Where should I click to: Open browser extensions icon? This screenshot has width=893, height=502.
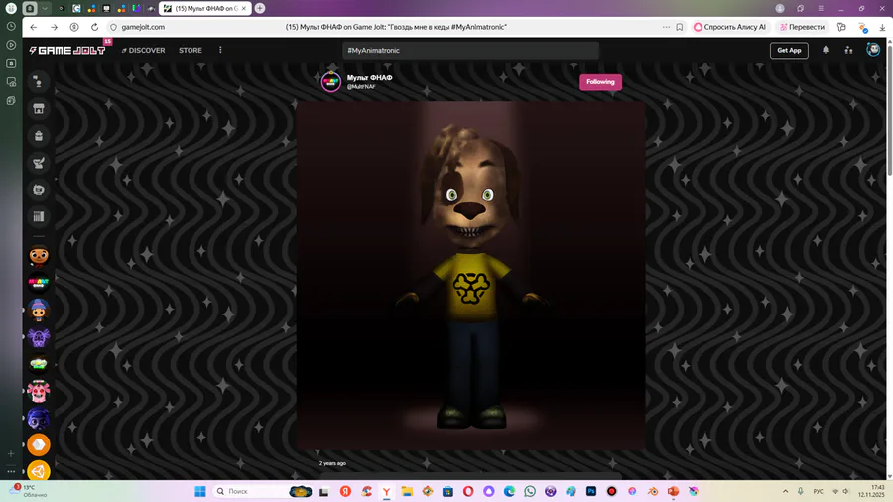tap(841, 27)
